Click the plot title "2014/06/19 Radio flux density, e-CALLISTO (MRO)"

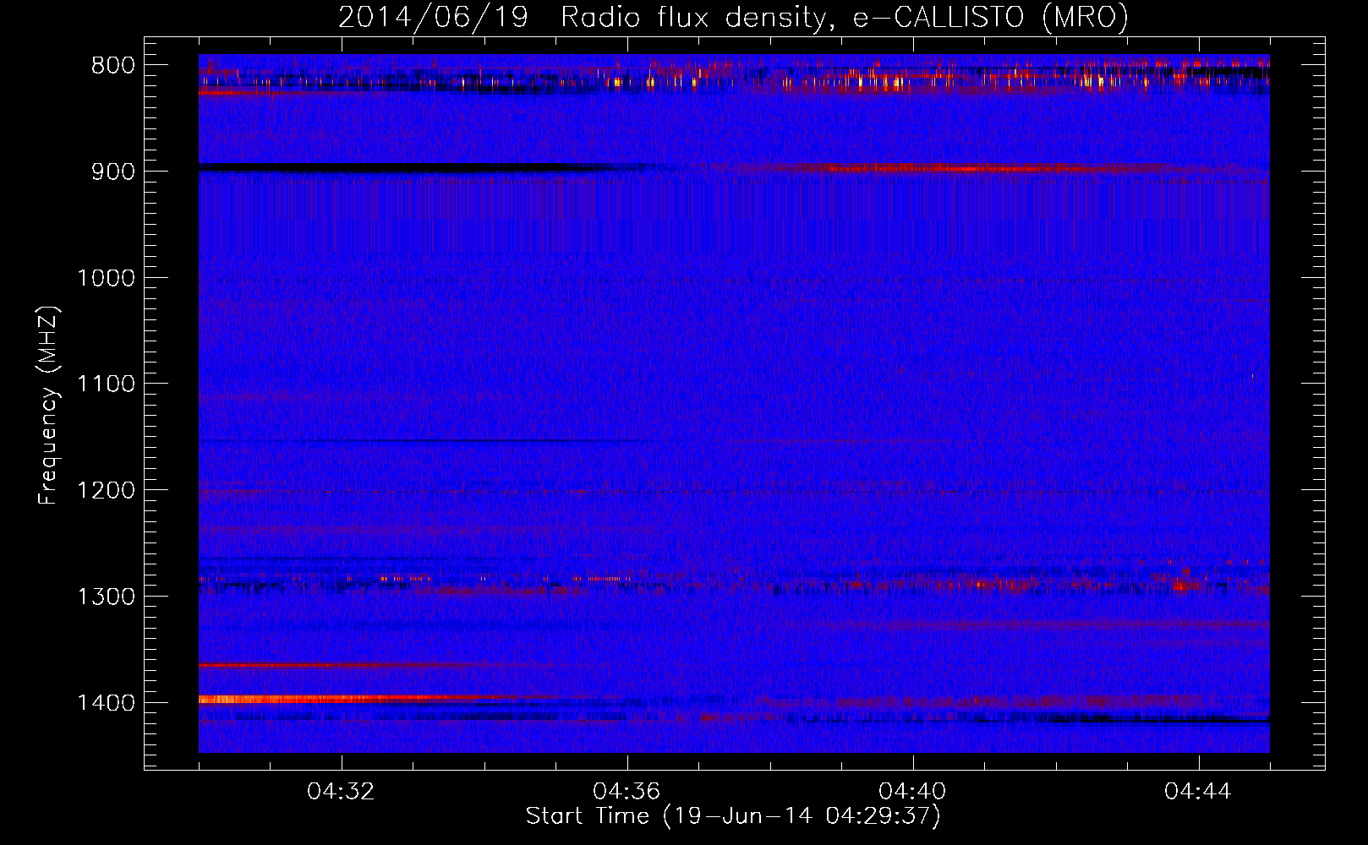click(733, 17)
